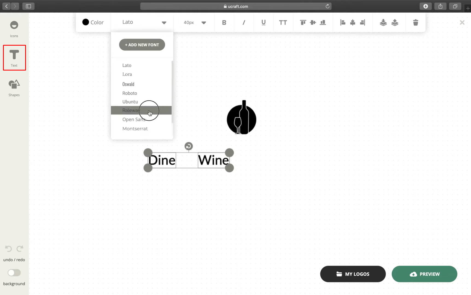
Task: Open the Shapes panel
Action: coord(14,87)
